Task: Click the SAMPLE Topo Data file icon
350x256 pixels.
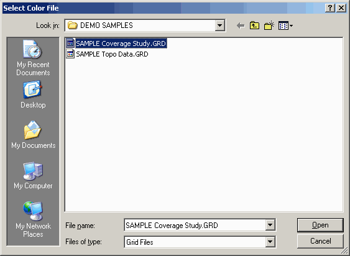Action: [x=70, y=54]
